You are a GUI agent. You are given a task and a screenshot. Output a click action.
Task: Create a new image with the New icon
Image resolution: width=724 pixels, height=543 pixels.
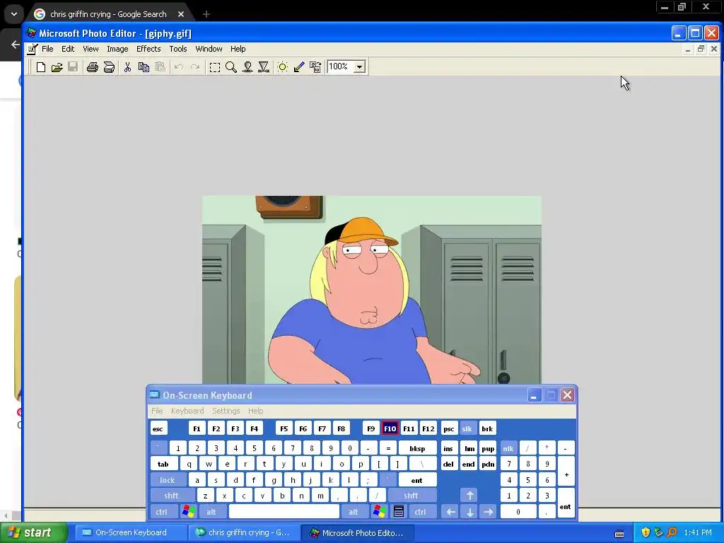(40, 67)
